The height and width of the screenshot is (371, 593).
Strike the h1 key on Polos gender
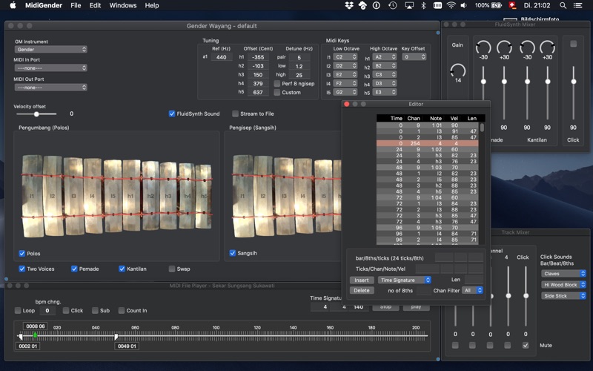[x=131, y=196]
